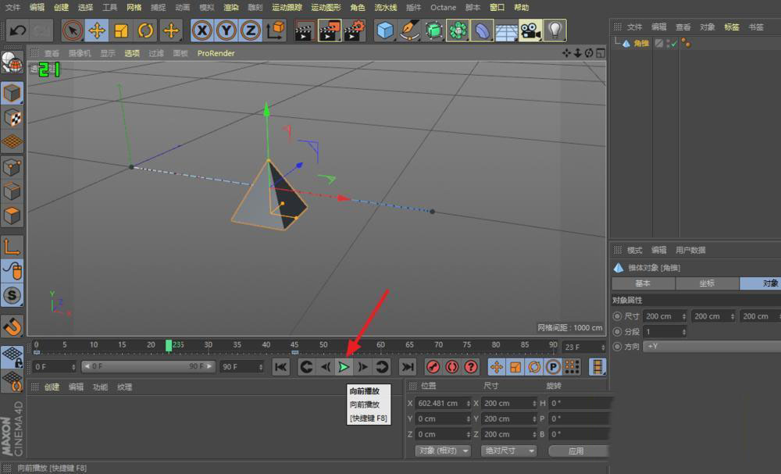Toggle position keyframe recording icon
This screenshot has width=781, height=474.
(x=497, y=367)
